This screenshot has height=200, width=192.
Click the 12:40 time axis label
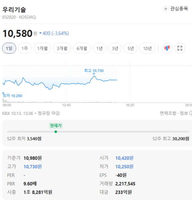point(66,105)
